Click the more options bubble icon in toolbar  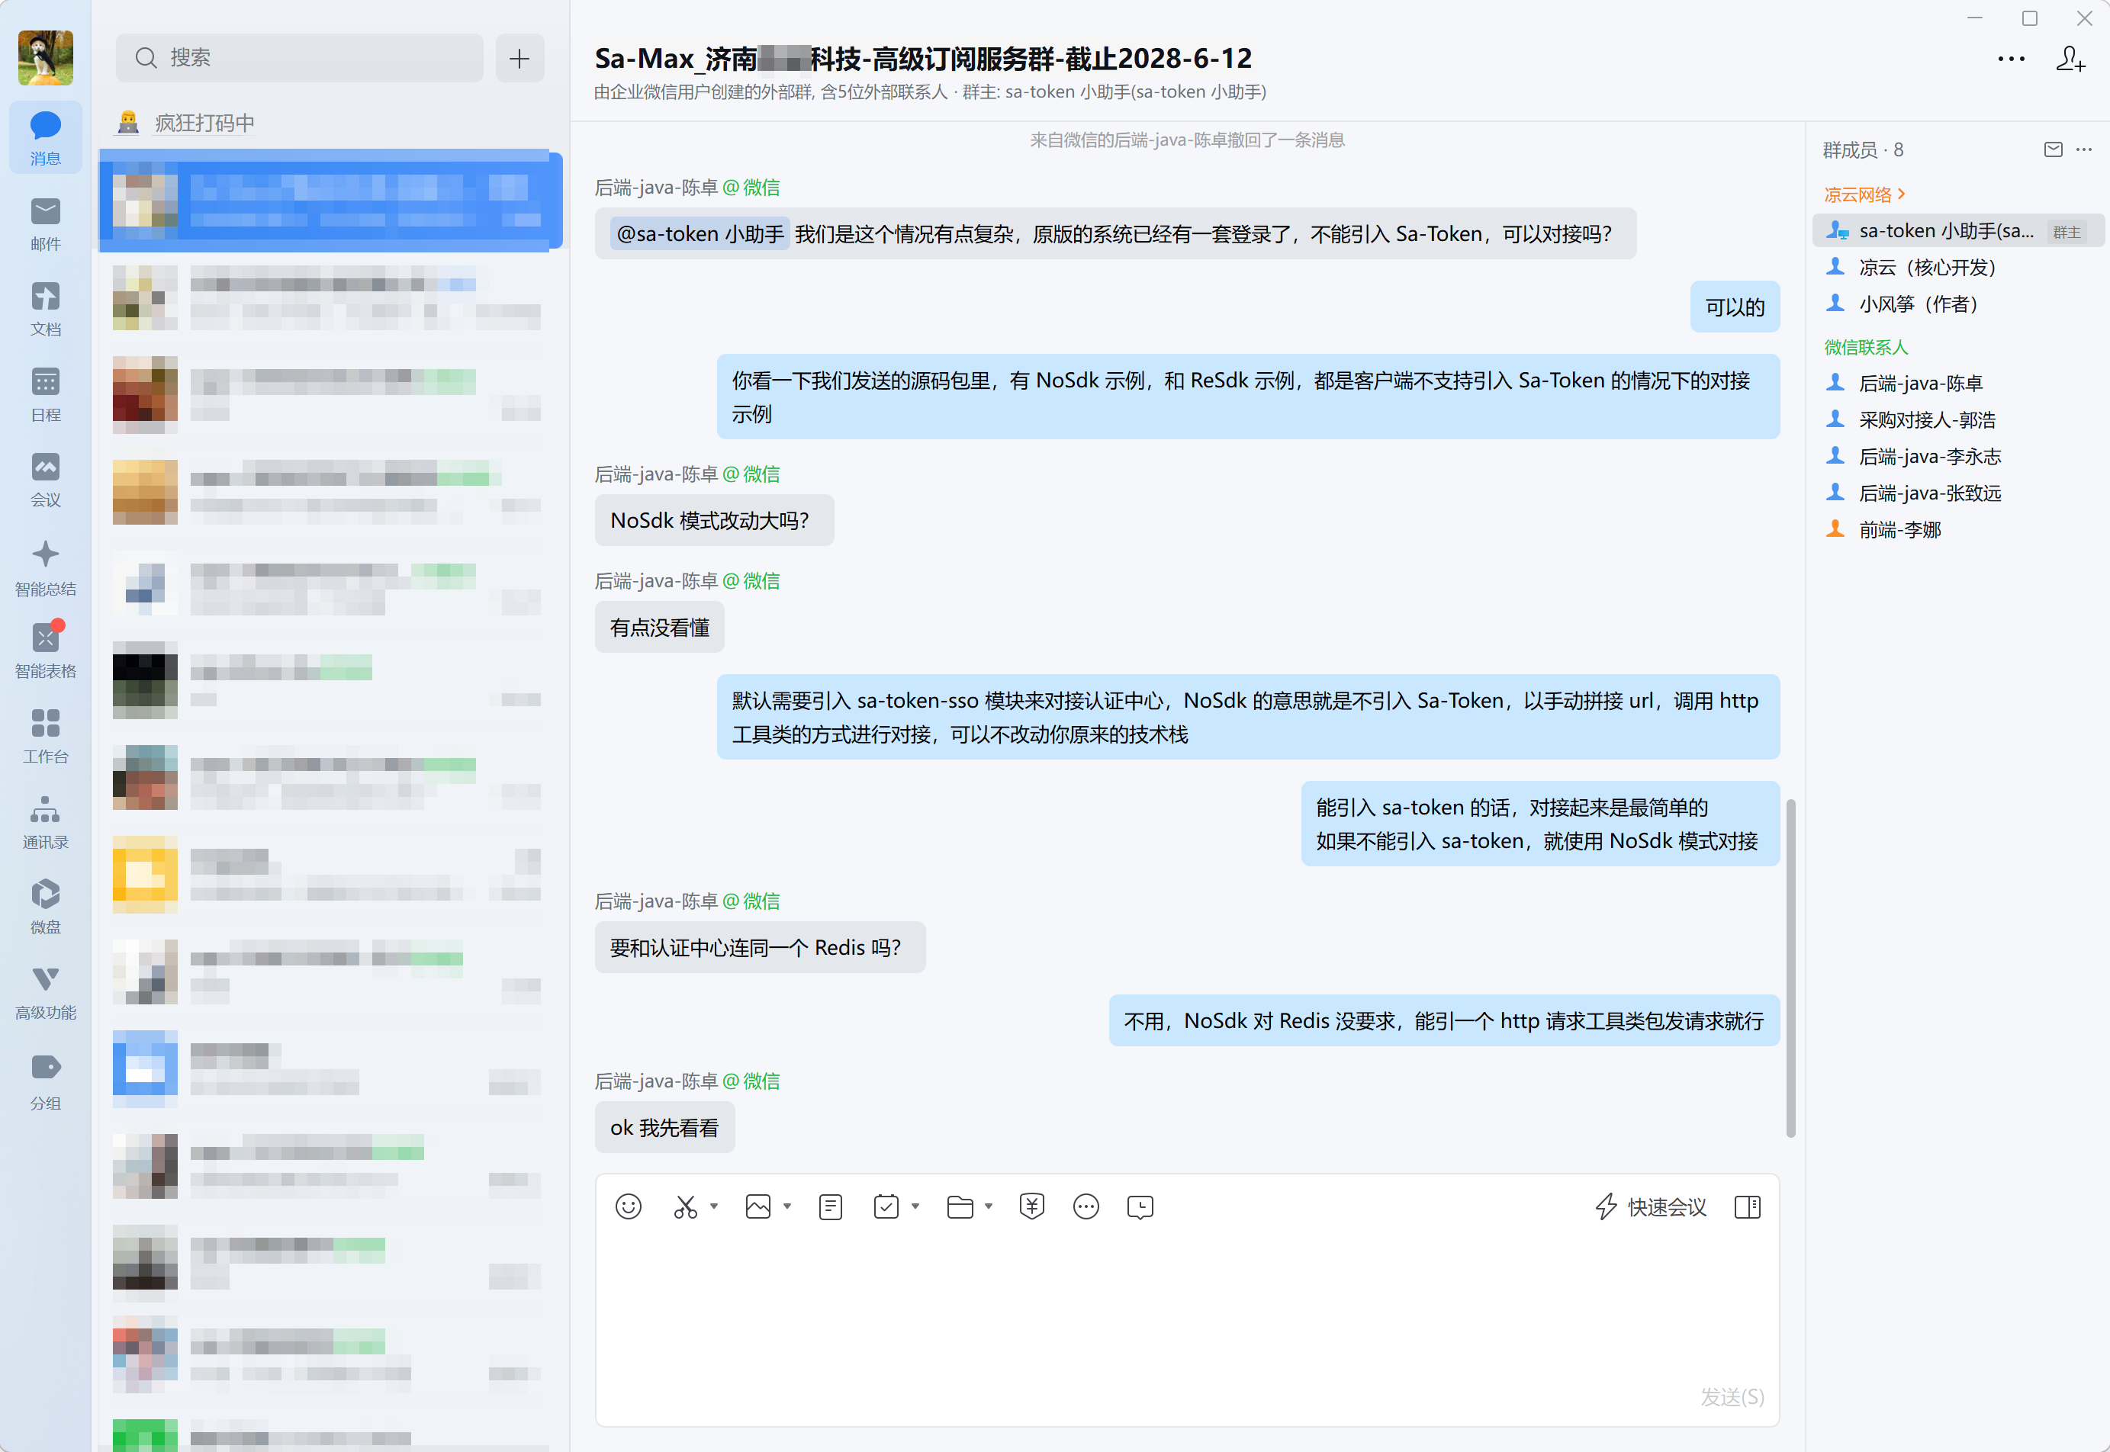coord(1086,1206)
